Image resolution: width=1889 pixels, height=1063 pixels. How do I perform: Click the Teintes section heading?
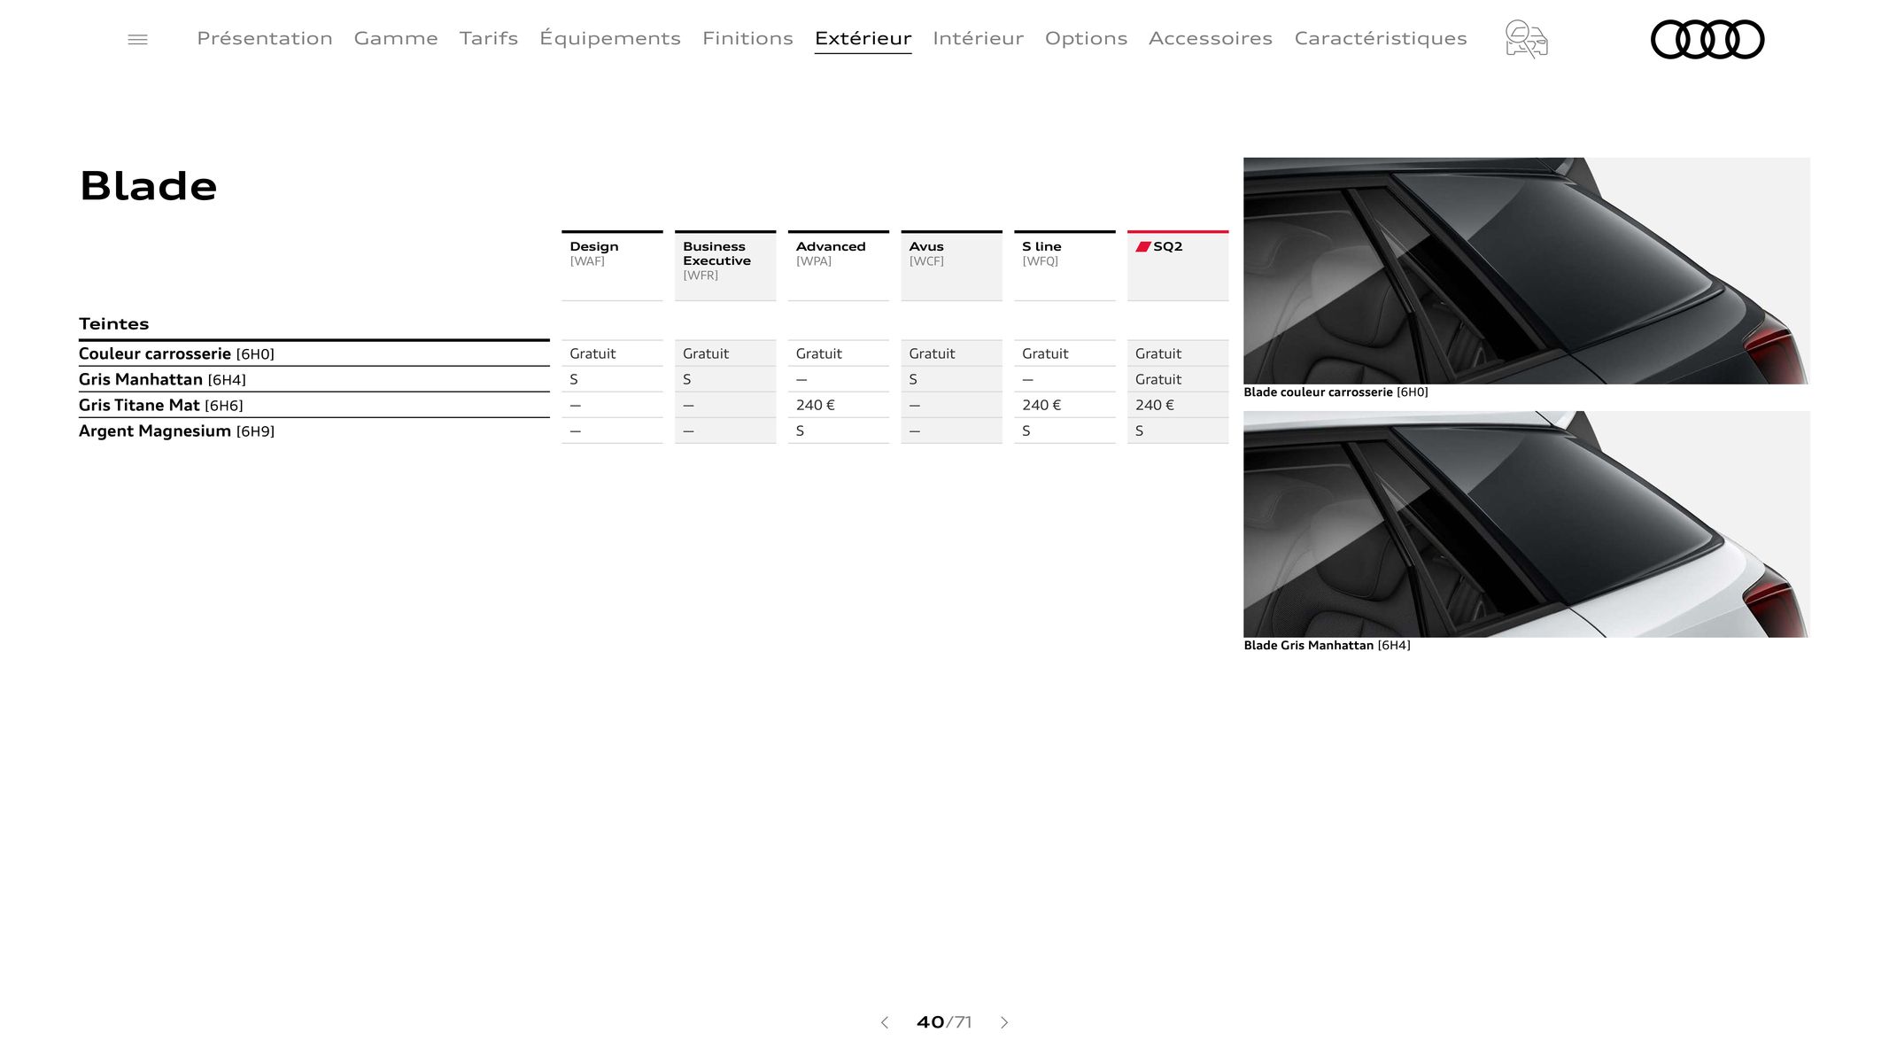point(113,323)
